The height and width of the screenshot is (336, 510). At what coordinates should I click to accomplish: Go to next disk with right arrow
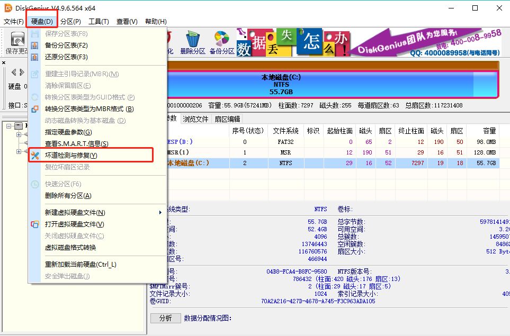click(x=22, y=72)
